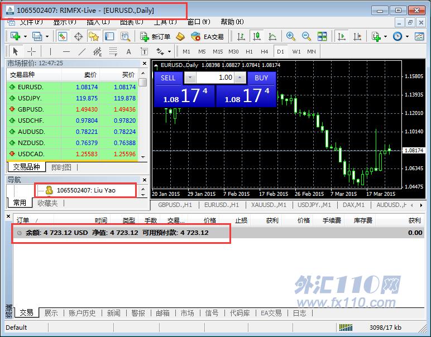Viewport: 431px width, 337px height.
Task: Toggle chart shift icon
Action: tap(357, 36)
